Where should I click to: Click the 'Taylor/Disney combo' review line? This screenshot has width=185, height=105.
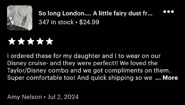pos(89,70)
